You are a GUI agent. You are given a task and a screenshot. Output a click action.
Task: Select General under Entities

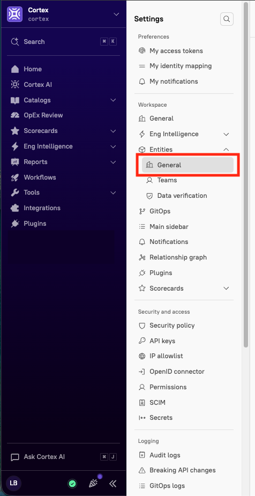tap(187, 165)
